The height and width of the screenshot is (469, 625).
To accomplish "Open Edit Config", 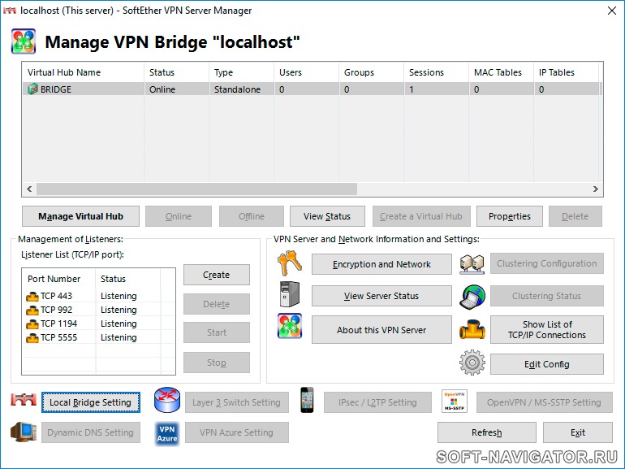I will (547, 364).
